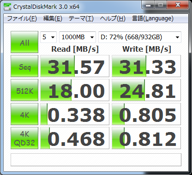192x175 pixels.
Task: Minimize the CrystalDiskMark window
Action: 148,5
